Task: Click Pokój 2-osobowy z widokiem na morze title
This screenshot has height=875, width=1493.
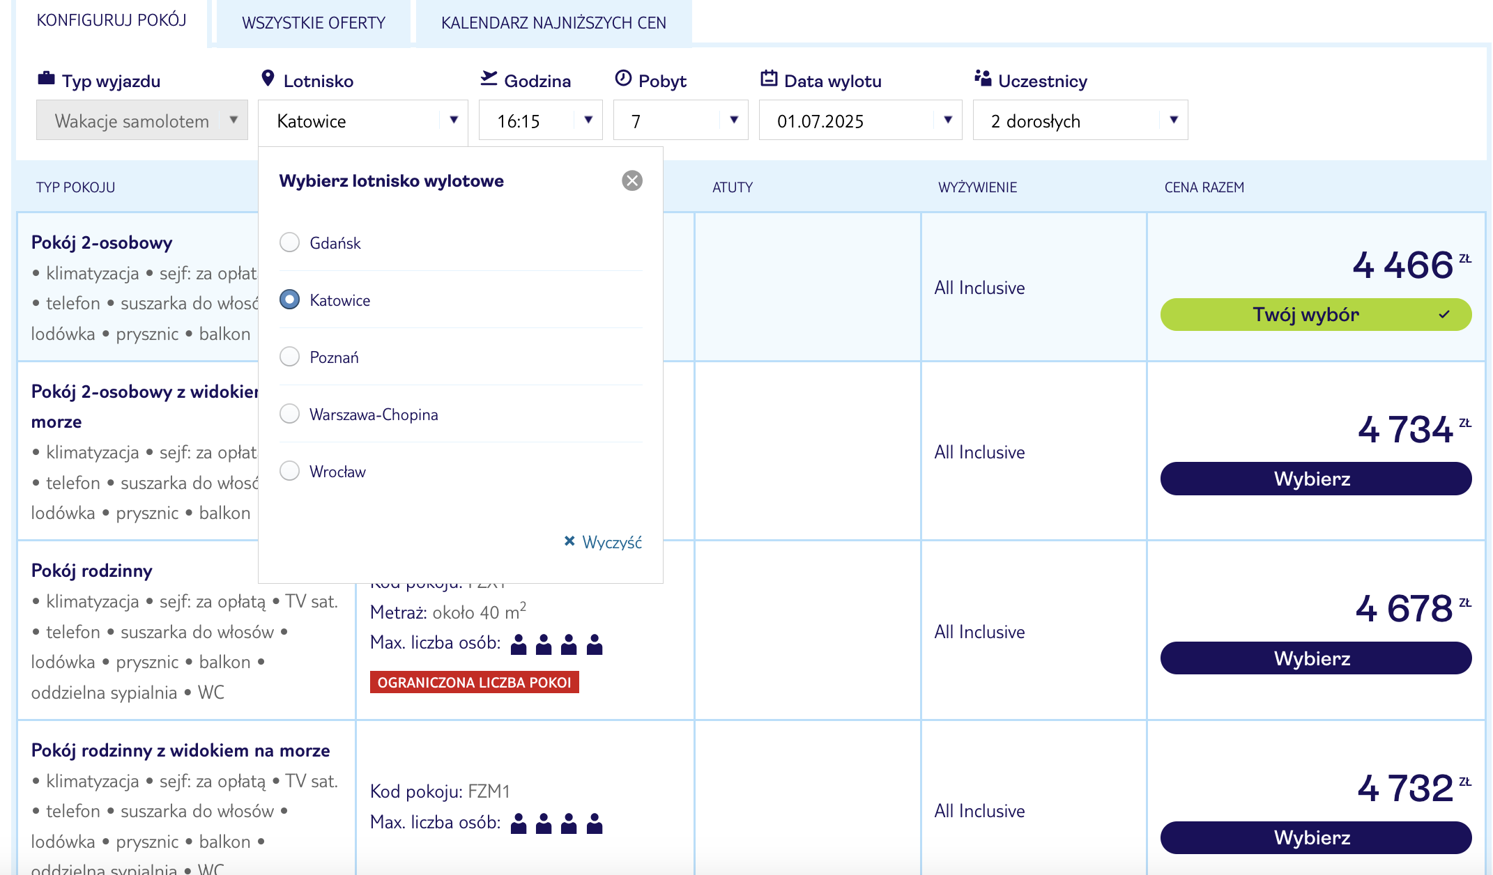Action: coord(145,406)
